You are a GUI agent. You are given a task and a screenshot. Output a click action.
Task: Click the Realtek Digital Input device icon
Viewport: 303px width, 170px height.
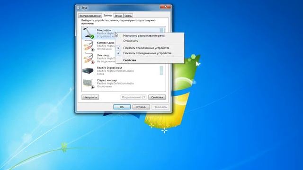click(88, 70)
